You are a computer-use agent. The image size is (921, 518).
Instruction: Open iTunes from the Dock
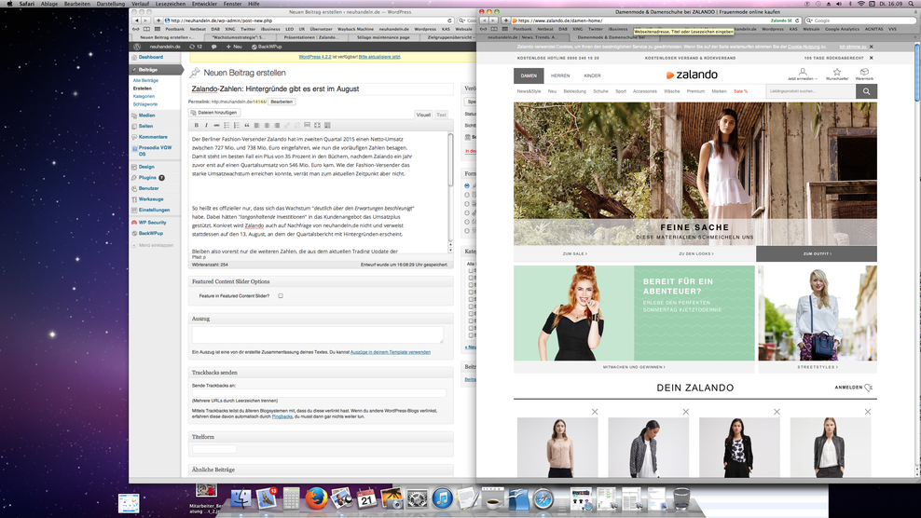pos(442,498)
